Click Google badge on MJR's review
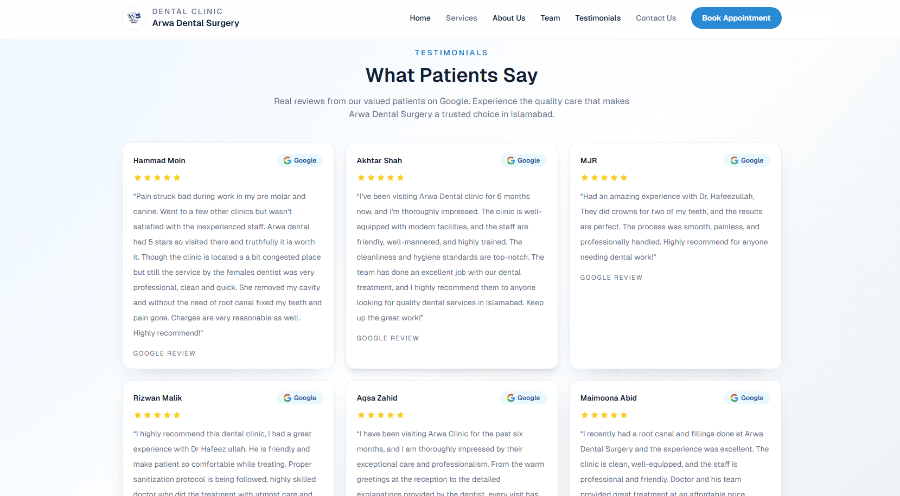 click(747, 160)
